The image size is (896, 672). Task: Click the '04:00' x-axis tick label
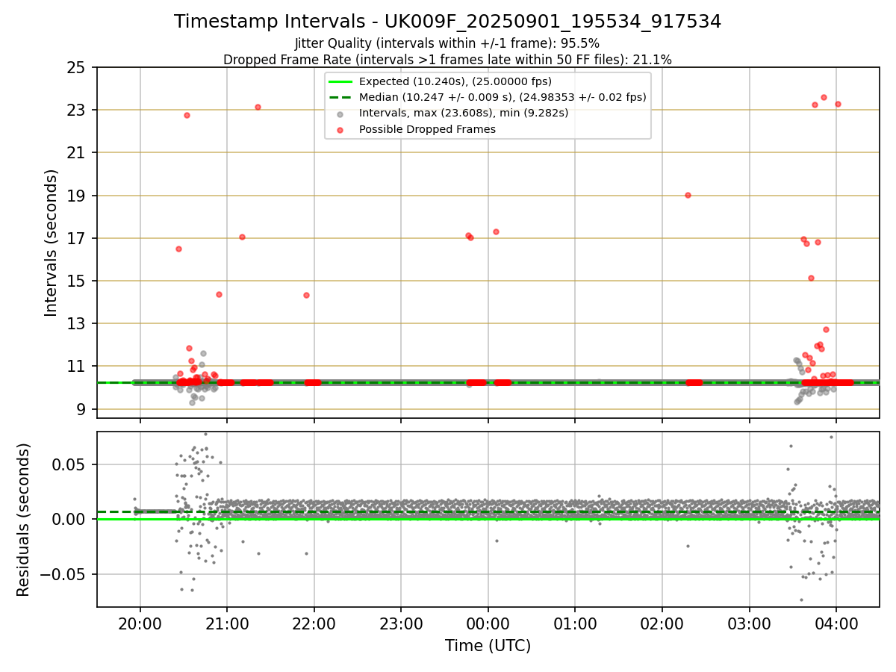tap(836, 624)
